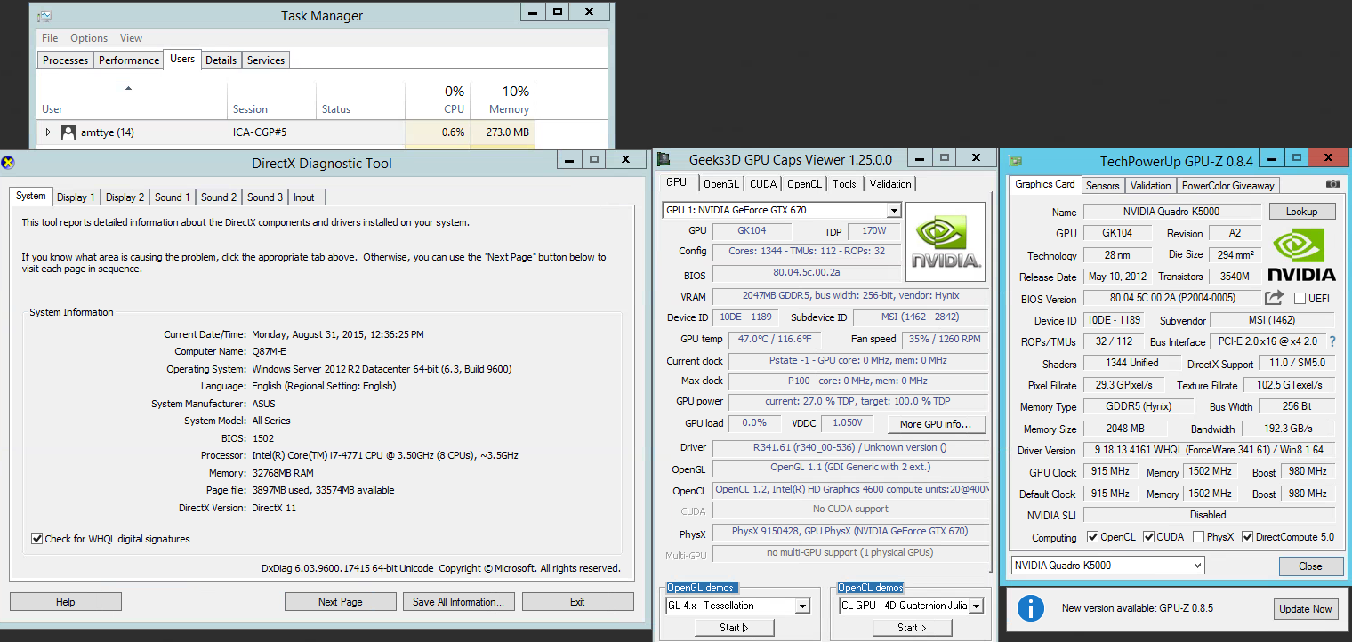This screenshot has width=1352, height=642.
Task: Click the GPU Caps Viewer title bar icon
Action: 663,159
